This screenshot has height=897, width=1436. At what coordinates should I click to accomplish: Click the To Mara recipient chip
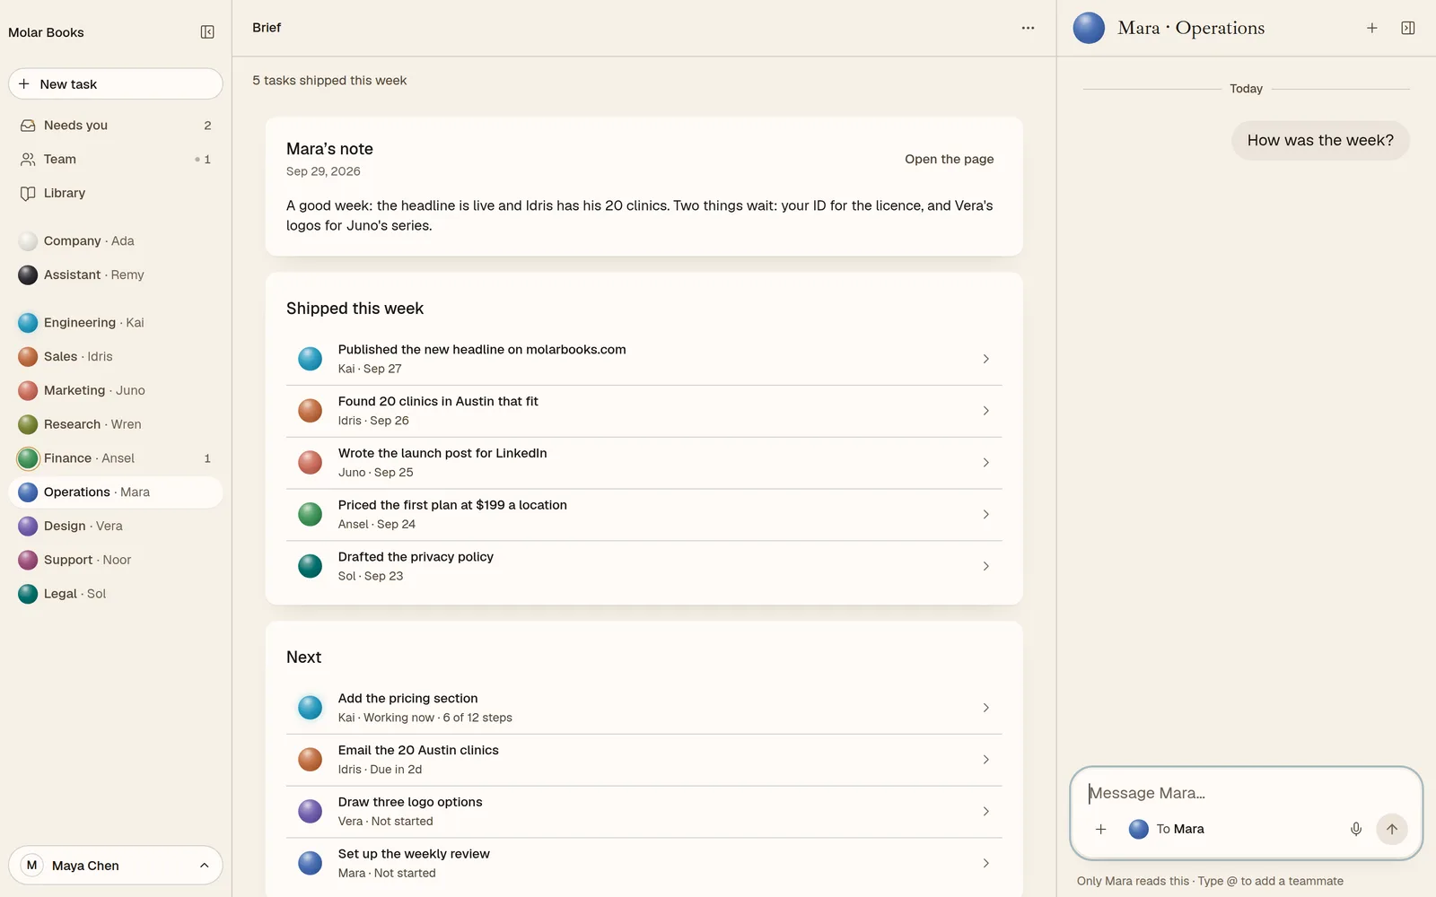(1167, 829)
